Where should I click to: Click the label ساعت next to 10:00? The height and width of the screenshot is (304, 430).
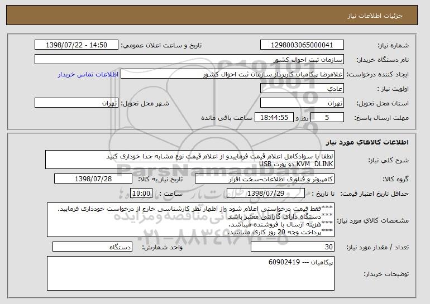click(171, 194)
